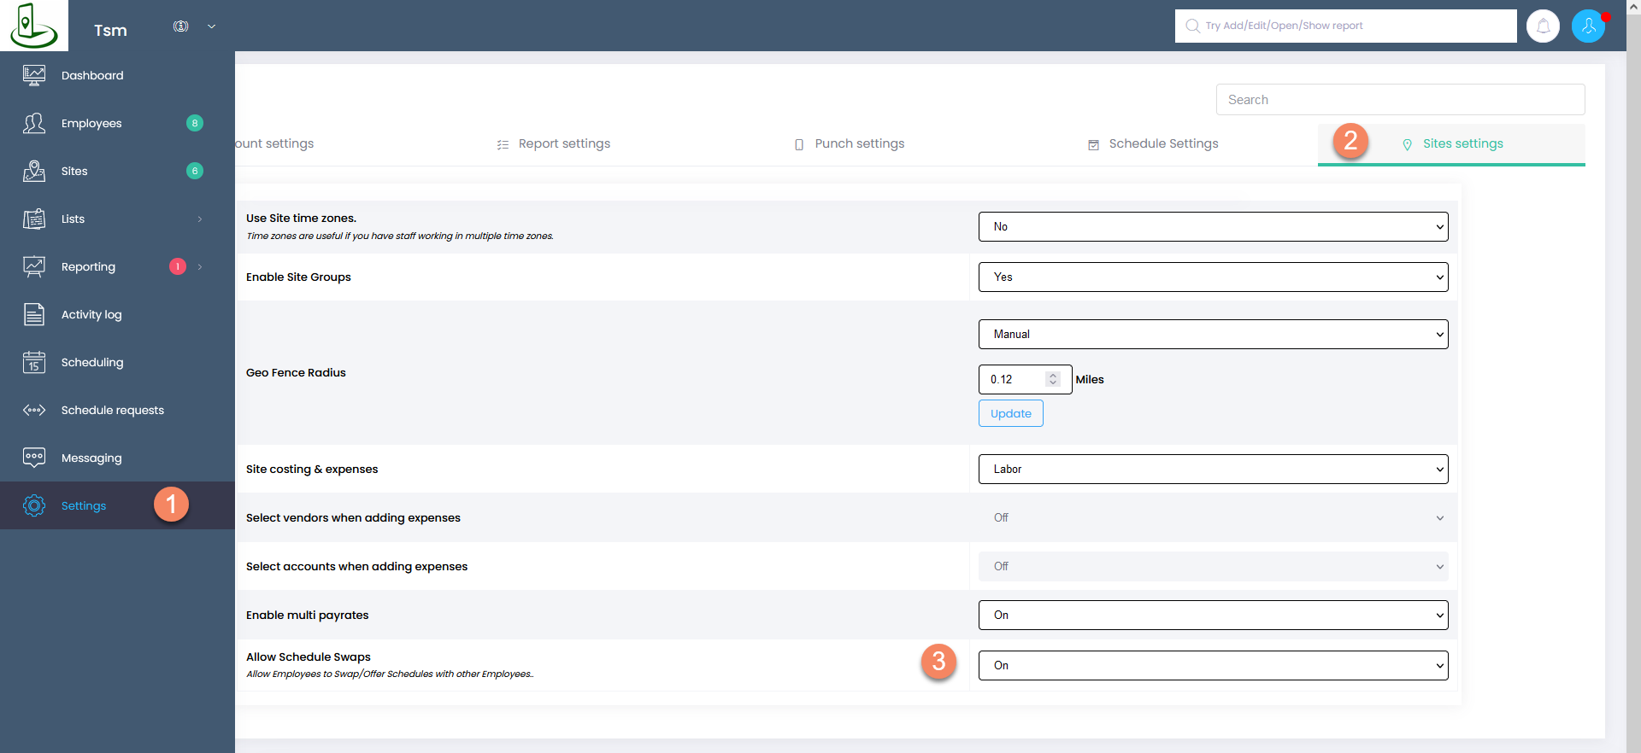Open the user profile avatar

point(1588,26)
